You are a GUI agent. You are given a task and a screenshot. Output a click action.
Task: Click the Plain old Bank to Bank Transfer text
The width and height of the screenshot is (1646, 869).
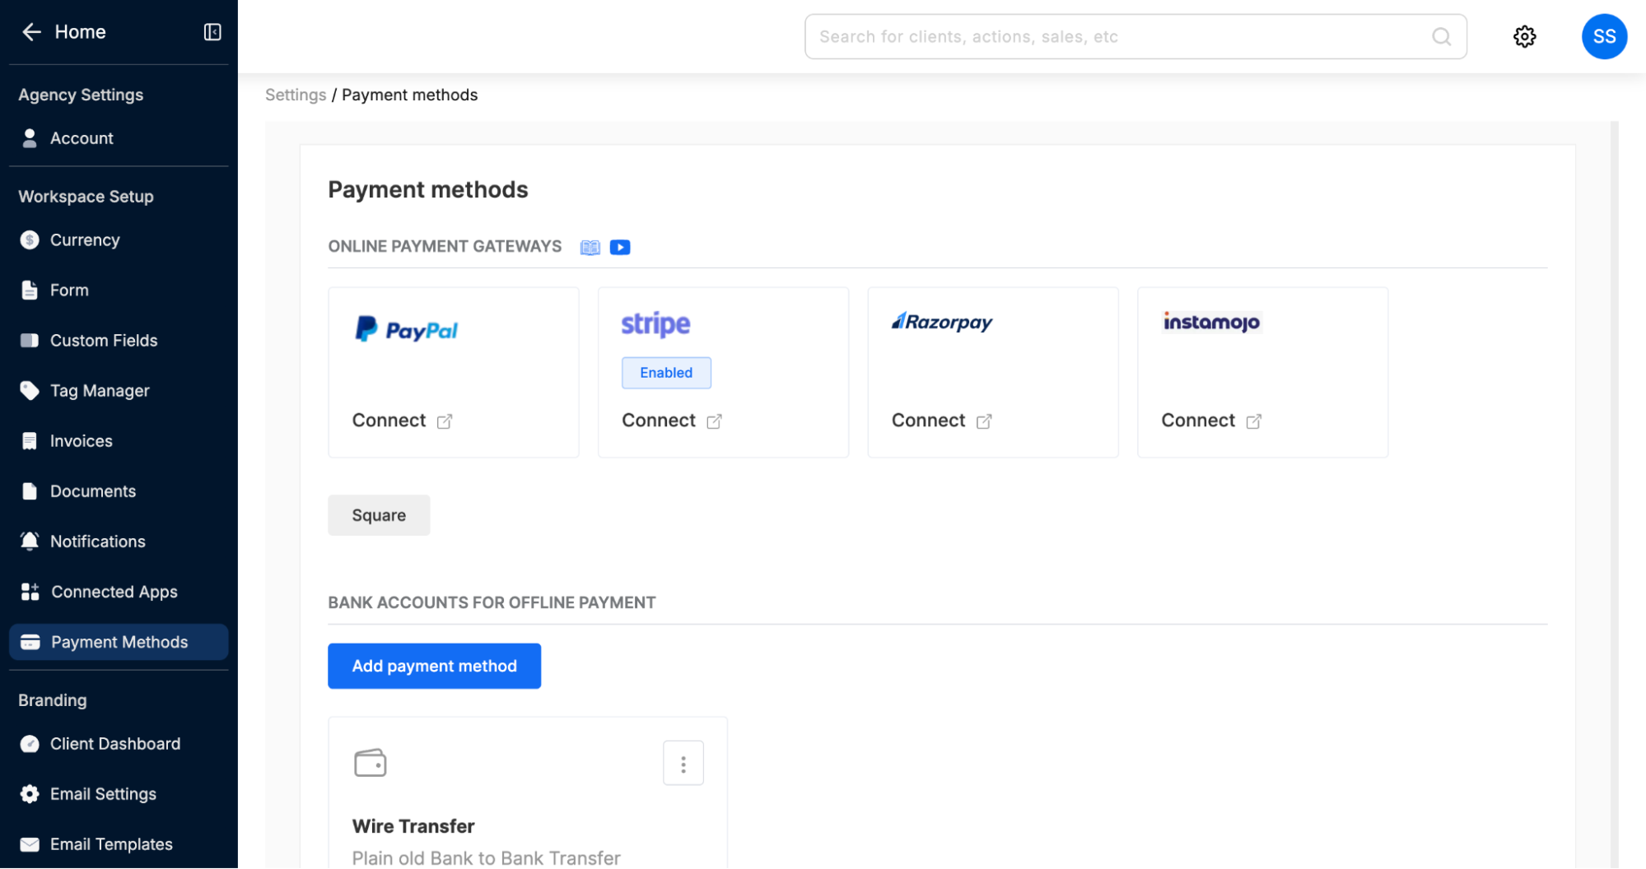click(x=486, y=857)
